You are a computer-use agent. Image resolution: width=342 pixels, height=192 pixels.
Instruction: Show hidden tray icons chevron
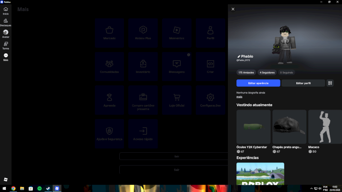312,189
